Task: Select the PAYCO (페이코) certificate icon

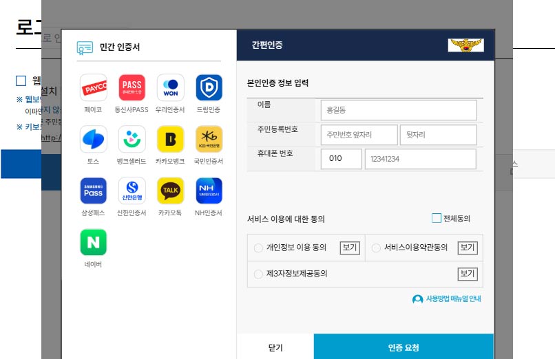Action: [x=94, y=87]
